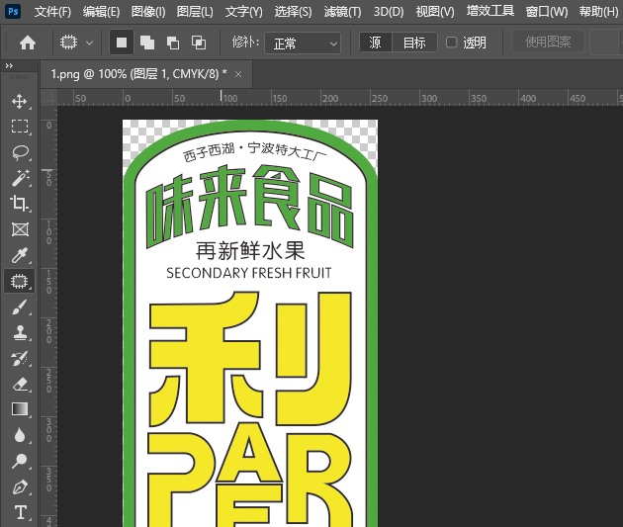Image resolution: width=623 pixels, height=527 pixels.
Task: Choose 'New selection' mode button
Action: pyautogui.click(x=121, y=43)
